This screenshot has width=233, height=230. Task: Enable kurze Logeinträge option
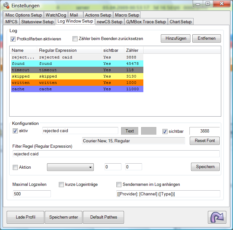point(61,184)
